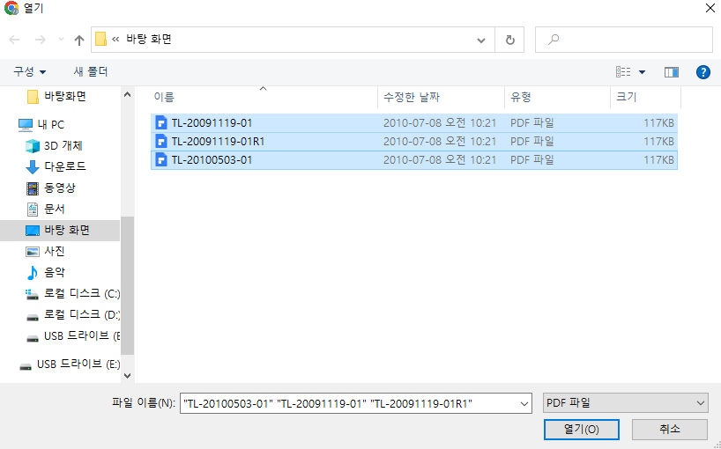Toggle the preview pane
721x449 pixels.
pos(672,72)
